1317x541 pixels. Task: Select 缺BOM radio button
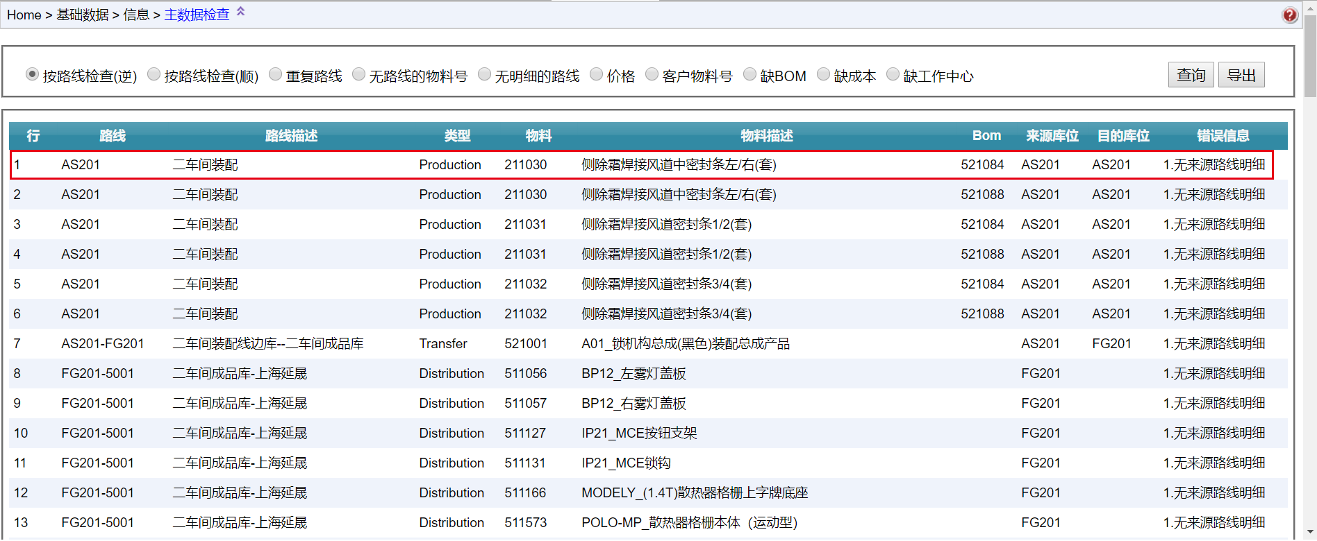[x=750, y=74]
